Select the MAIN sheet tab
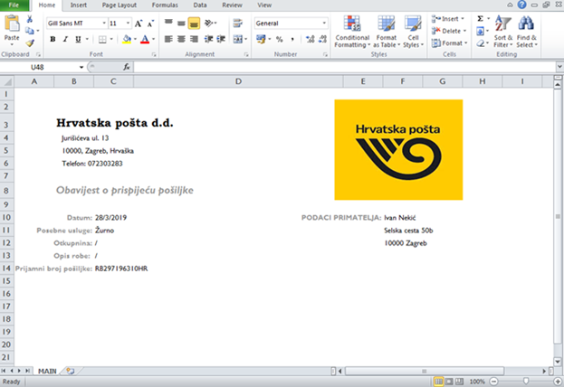564x387 pixels. pyautogui.click(x=47, y=371)
